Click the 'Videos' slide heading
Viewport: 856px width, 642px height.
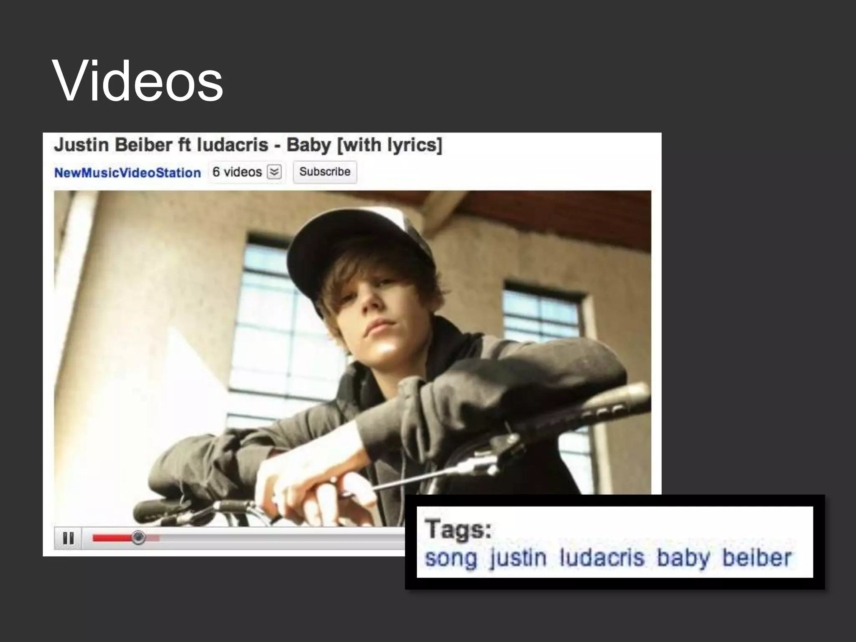[x=138, y=80]
